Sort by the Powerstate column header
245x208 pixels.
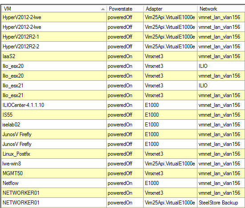click(x=125, y=9)
